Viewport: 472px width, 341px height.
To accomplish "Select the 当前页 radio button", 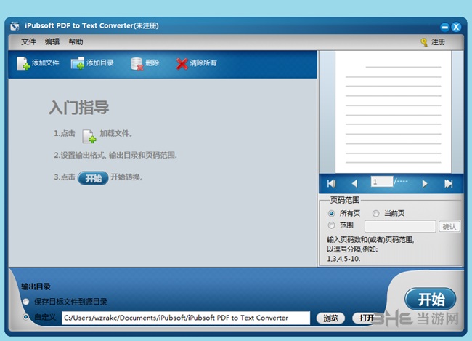I will point(375,214).
